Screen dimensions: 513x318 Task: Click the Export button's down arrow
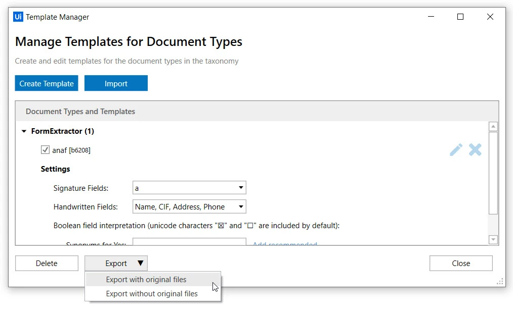tap(141, 263)
